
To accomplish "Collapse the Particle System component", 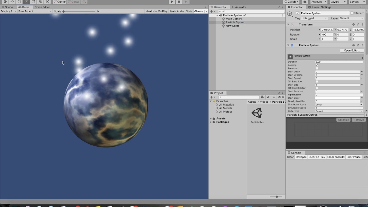I will click(288, 45).
